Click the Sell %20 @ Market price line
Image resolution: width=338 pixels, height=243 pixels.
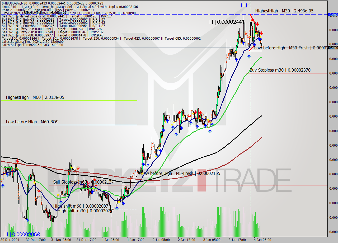[57, 16]
